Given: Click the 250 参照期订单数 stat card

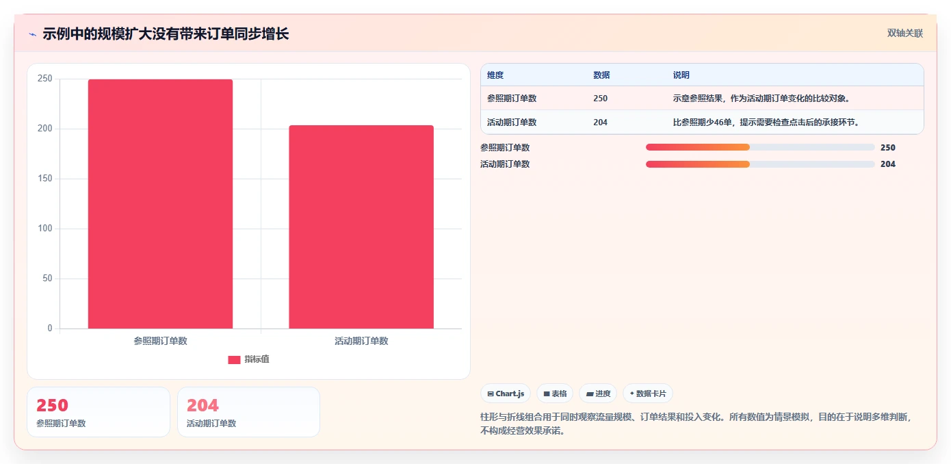Looking at the screenshot, I should [99, 412].
